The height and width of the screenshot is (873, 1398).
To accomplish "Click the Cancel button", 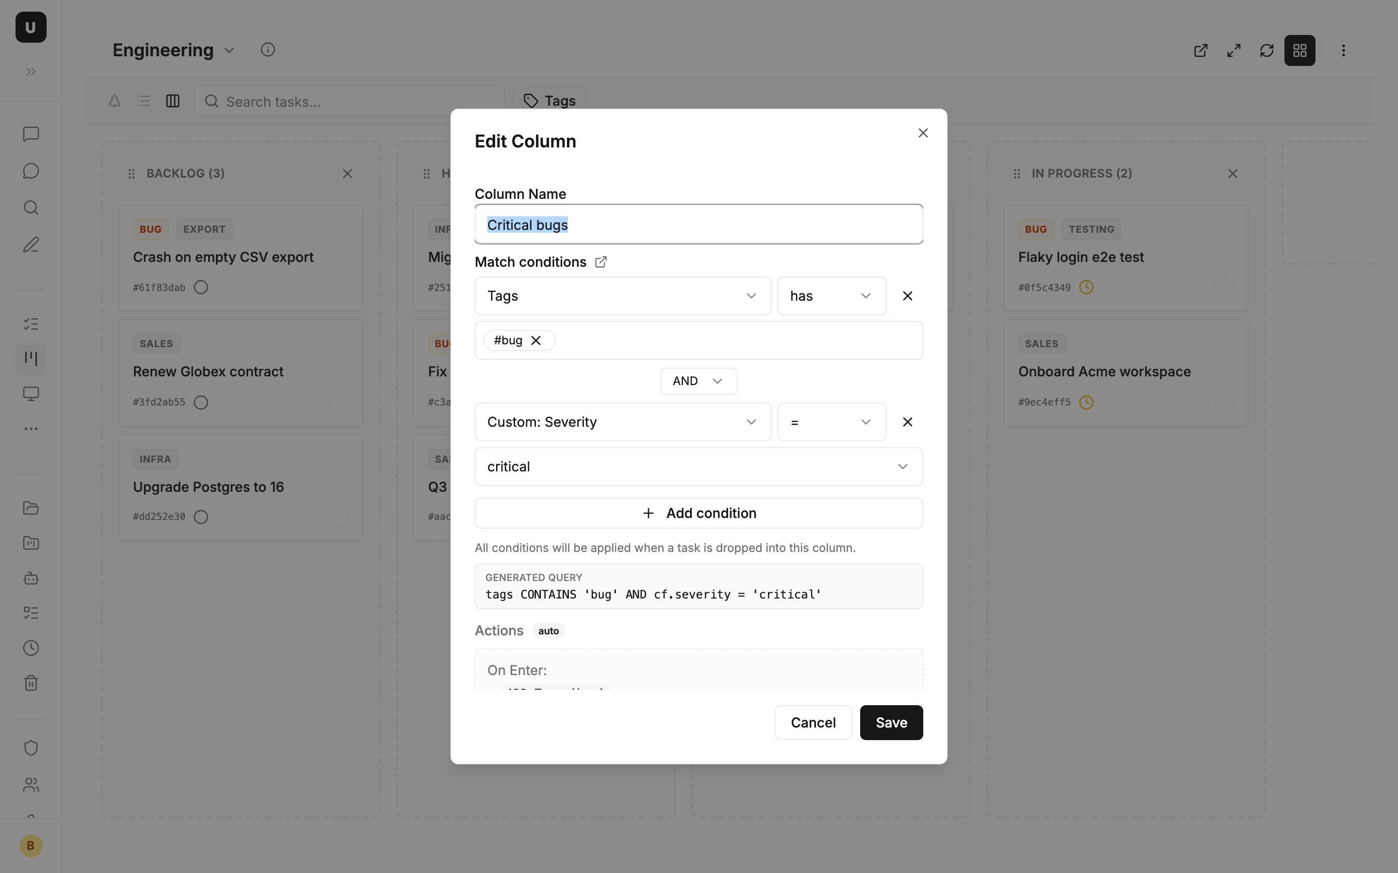I will click(x=813, y=722).
